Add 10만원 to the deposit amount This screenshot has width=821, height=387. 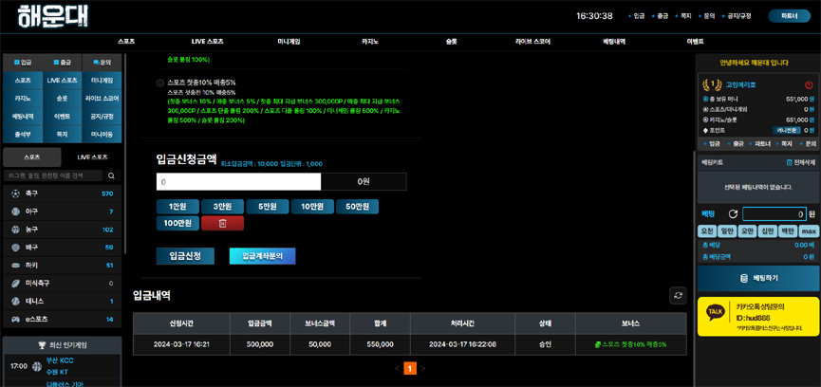[x=311, y=207]
